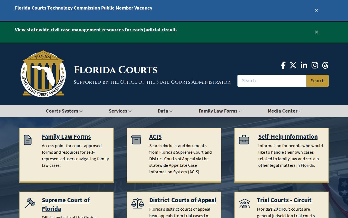Open the Instagram social icon
This screenshot has width=348, height=218.
[x=315, y=65]
